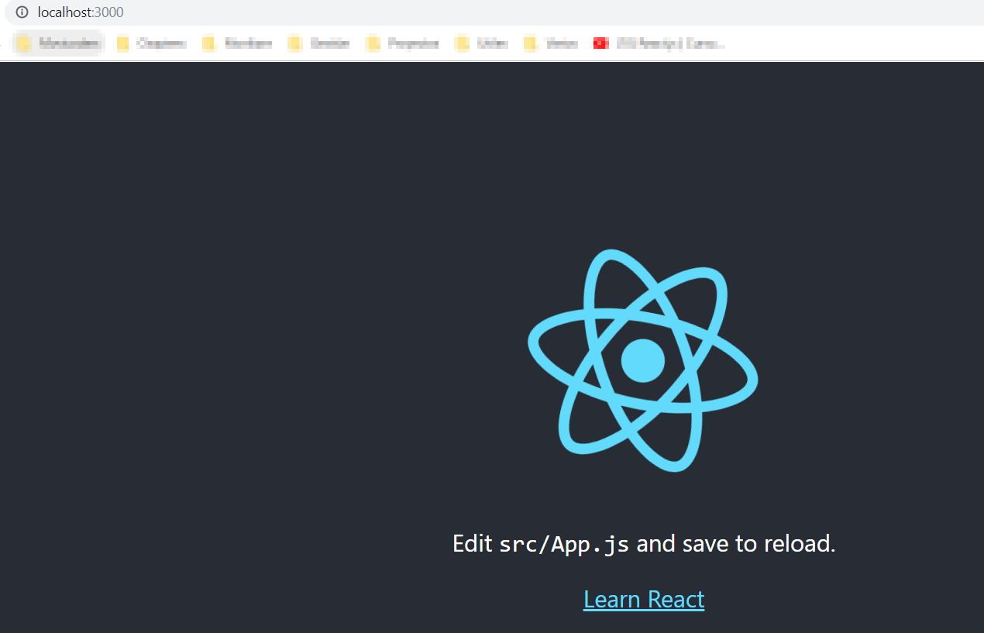
Task: Click the site info icon in the address bar
Action: coord(21,12)
